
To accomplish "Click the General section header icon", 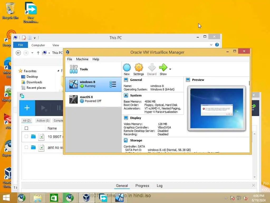I will pyautogui.click(x=126, y=80).
